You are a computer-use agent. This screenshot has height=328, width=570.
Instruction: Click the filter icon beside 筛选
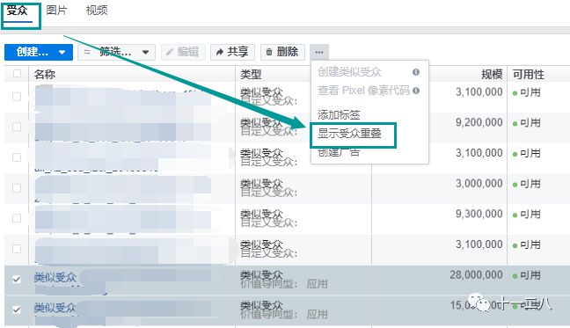tap(87, 52)
